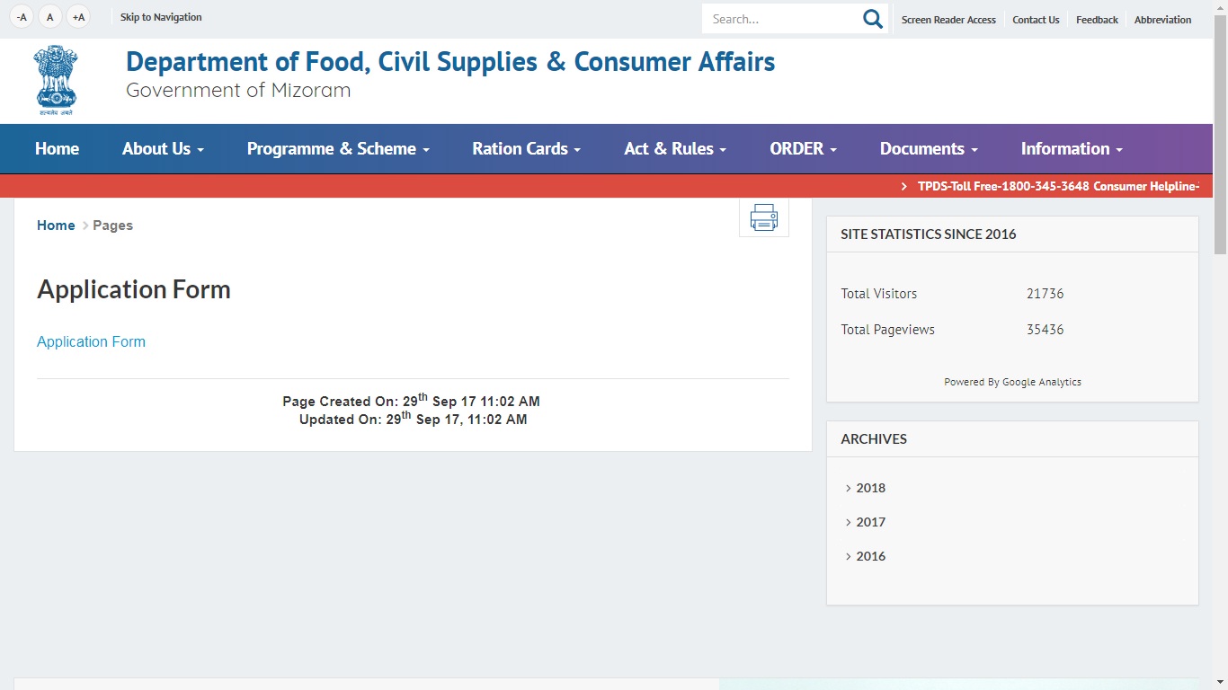Click the Screen Reader Access link

click(948, 19)
